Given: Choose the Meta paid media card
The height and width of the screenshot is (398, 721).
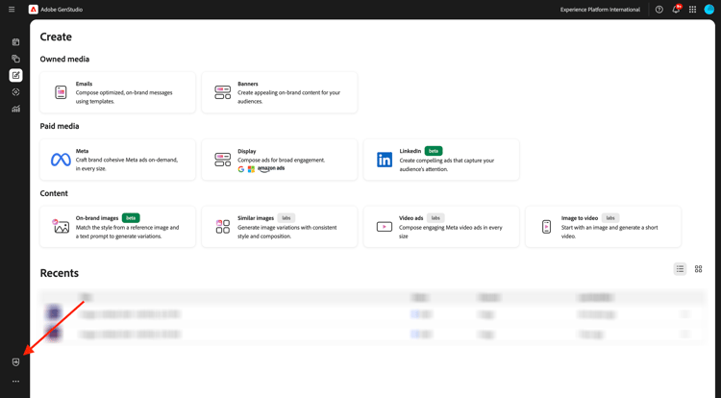Looking at the screenshot, I should pos(117,160).
